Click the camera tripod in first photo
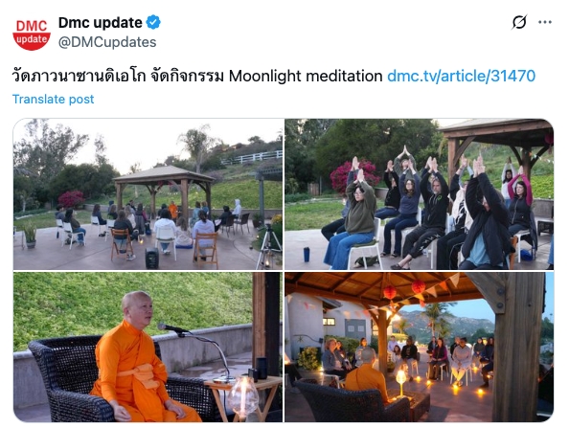569x428 pixels. pyautogui.click(x=268, y=247)
